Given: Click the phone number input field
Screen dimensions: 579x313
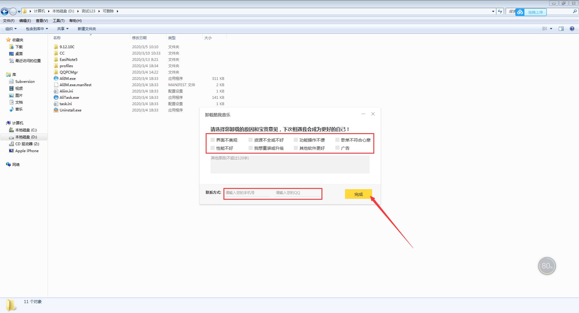Looking at the screenshot, I should (247, 192).
